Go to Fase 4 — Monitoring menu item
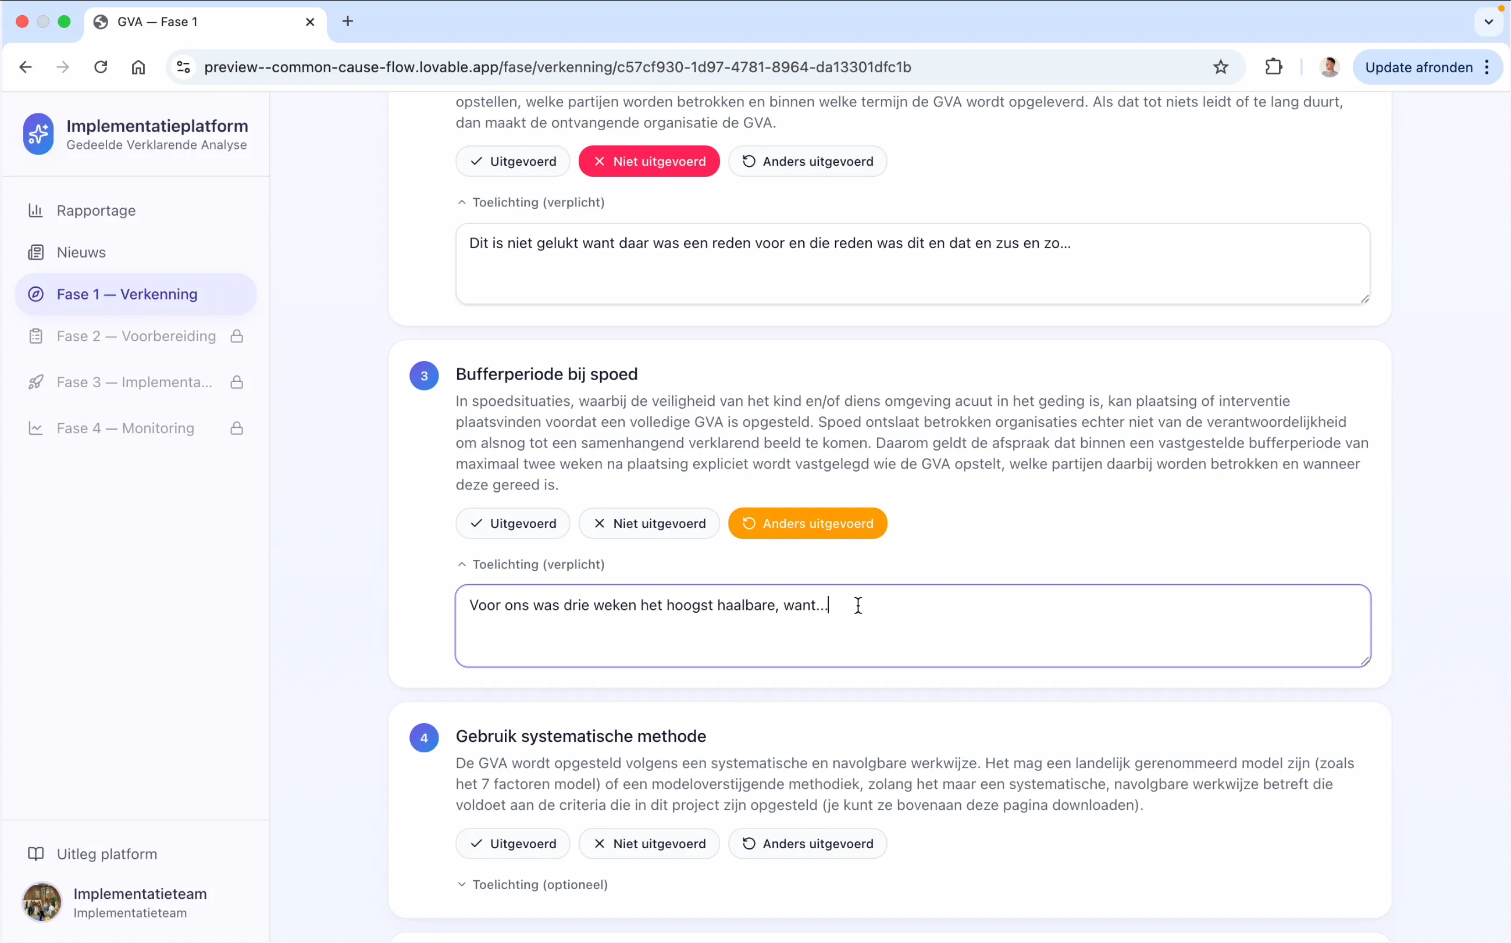This screenshot has width=1511, height=943. (x=136, y=428)
